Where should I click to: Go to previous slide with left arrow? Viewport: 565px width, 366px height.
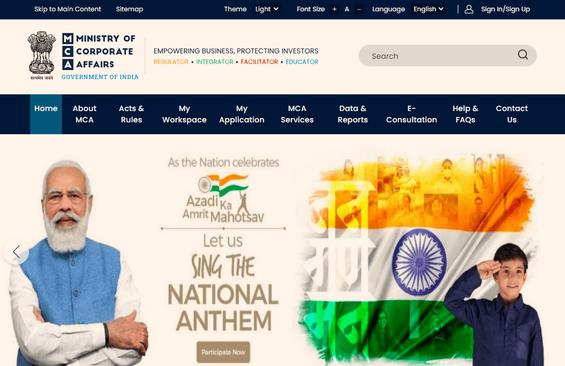tap(16, 251)
